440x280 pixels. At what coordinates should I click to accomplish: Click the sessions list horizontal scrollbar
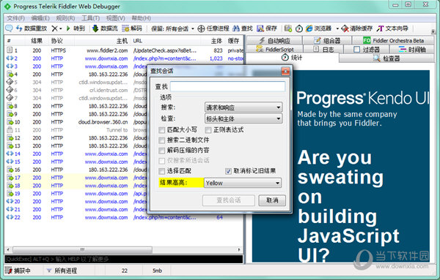(123, 249)
